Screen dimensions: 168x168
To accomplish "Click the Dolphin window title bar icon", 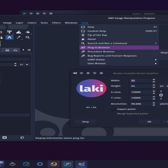I will pos(24,13).
